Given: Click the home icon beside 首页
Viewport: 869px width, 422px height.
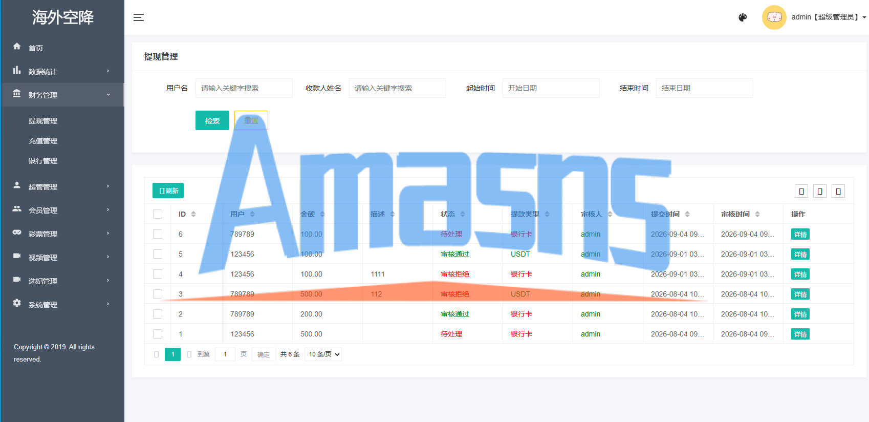Looking at the screenshot, I should click(x=17, y=47).
